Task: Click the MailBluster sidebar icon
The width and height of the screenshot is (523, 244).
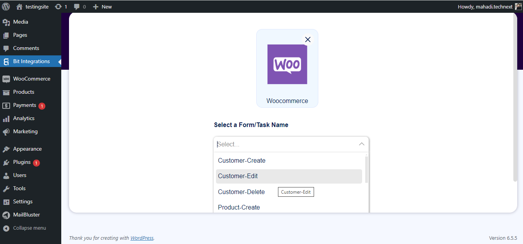Action: click(6, 215)
